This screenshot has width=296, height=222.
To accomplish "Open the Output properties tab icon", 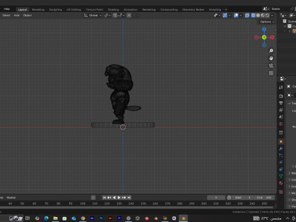I will pos(281,103).
